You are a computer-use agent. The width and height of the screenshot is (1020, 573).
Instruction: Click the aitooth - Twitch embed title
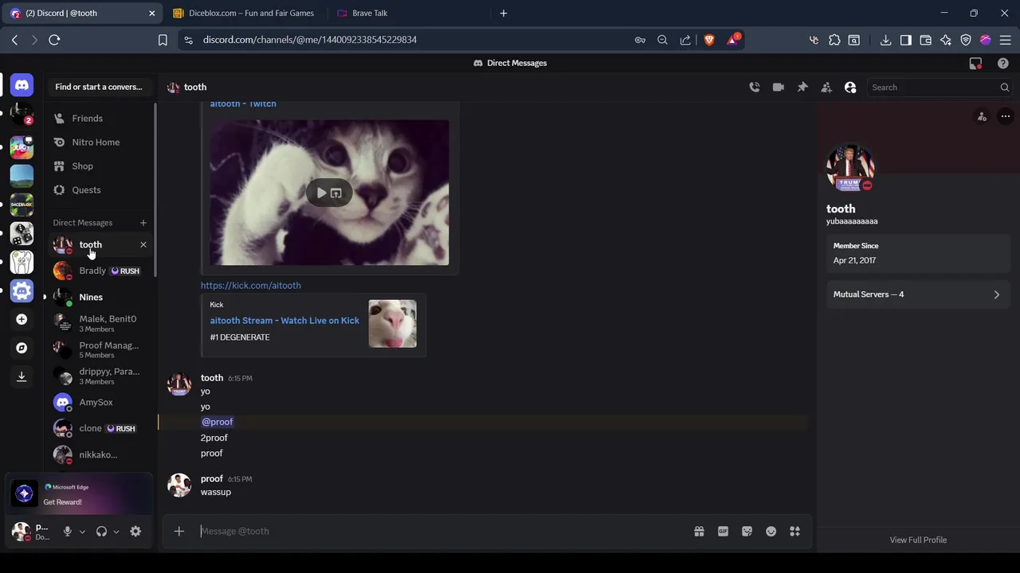click(x=243, y=103)
